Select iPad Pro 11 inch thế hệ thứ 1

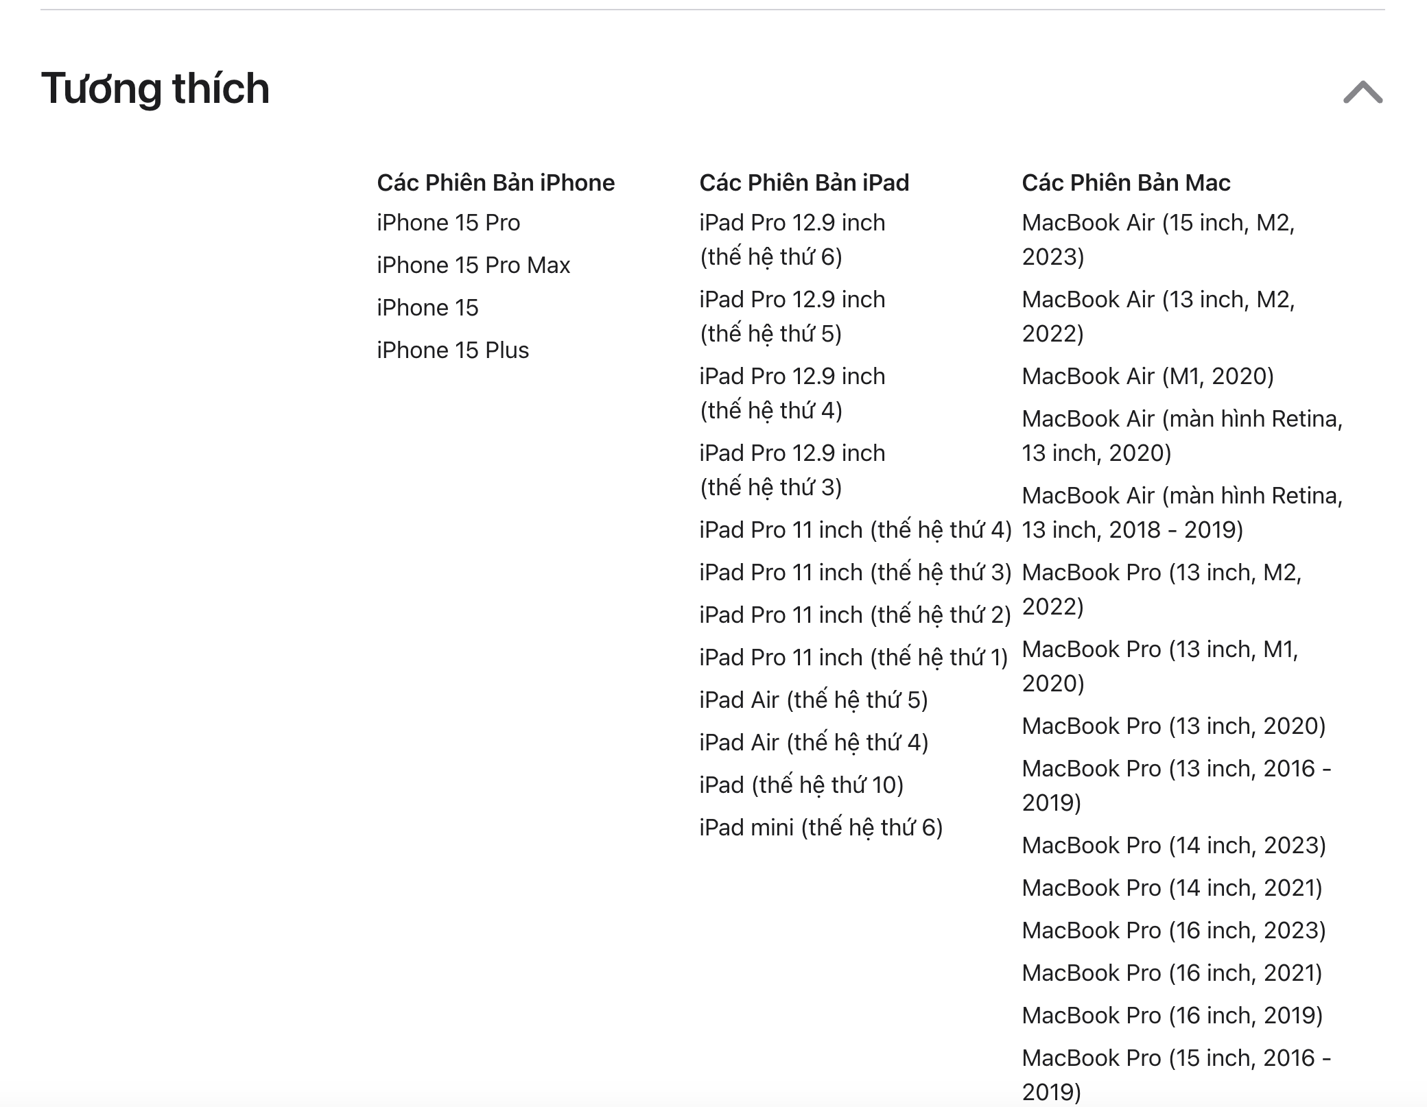(x=853, y=658)
